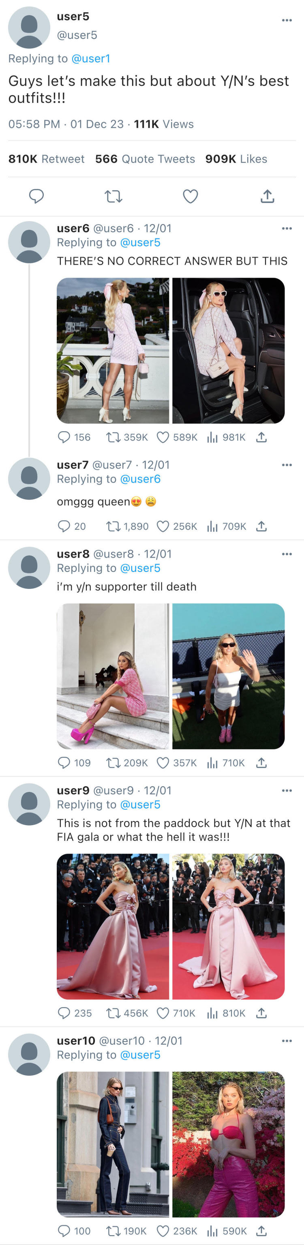Share user6's tweet
Image resolution: width=304 pixels, height=1245 pixels.
click(261, 437)
